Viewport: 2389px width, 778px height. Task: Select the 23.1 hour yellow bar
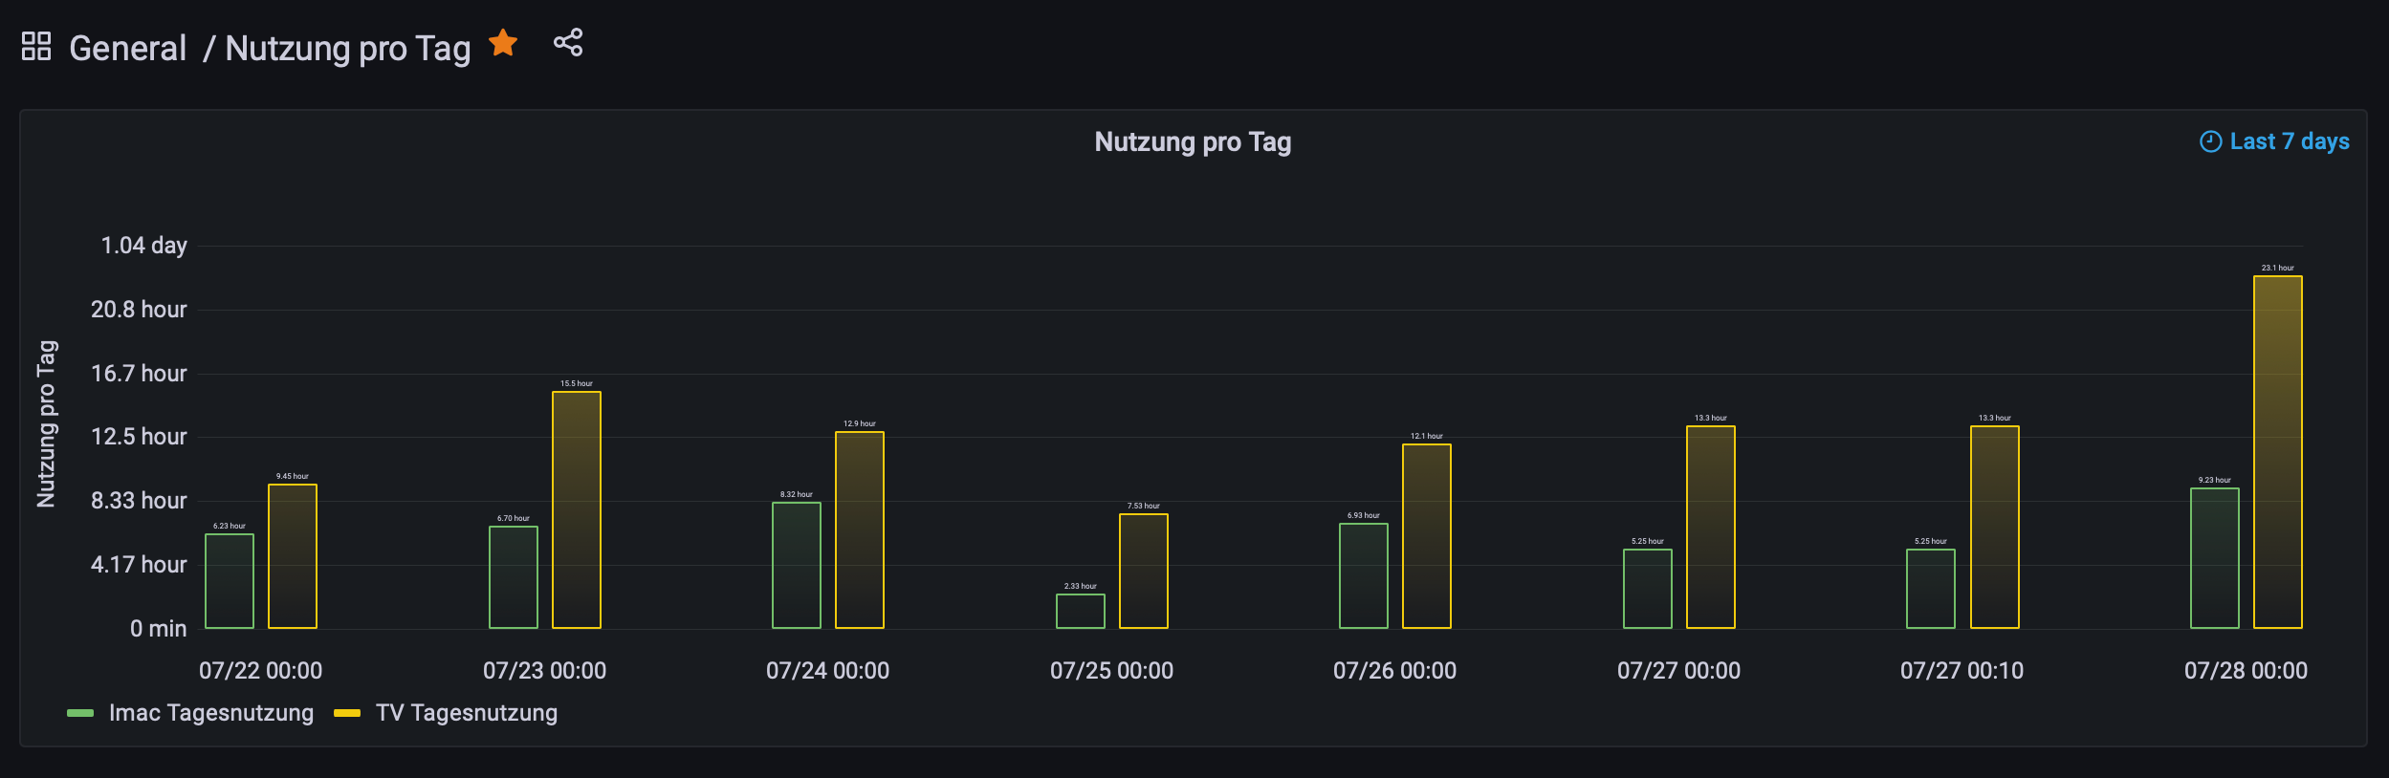coord(2277,451)
